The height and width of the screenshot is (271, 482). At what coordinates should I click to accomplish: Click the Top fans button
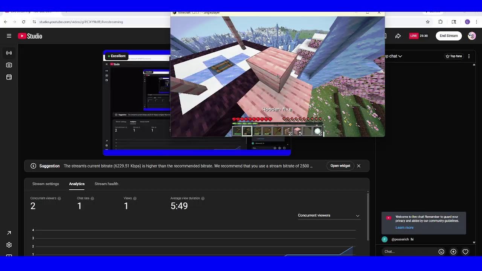[x=454, y=56]
